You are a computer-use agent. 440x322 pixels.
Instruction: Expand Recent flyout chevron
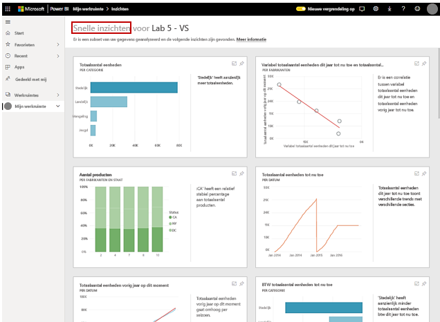coord(58,56)
